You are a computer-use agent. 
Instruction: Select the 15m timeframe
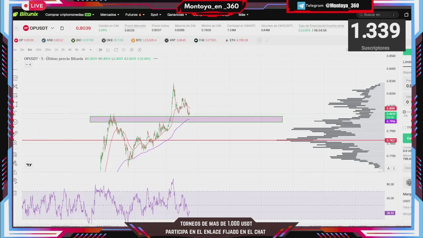38,50
